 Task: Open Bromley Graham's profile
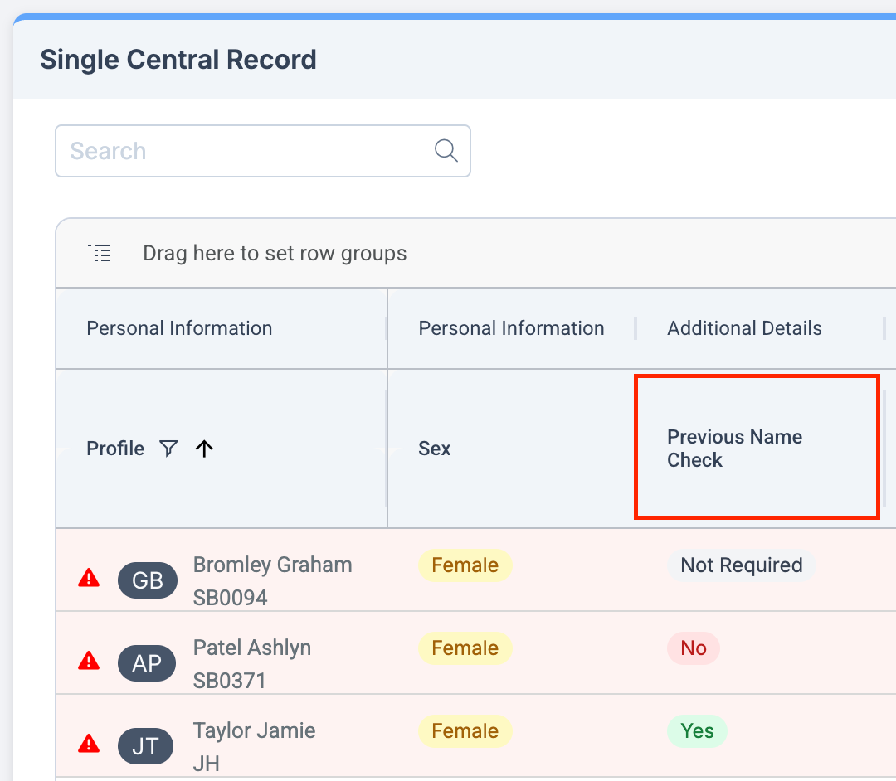pyautogui.click(x=273, y=565)
